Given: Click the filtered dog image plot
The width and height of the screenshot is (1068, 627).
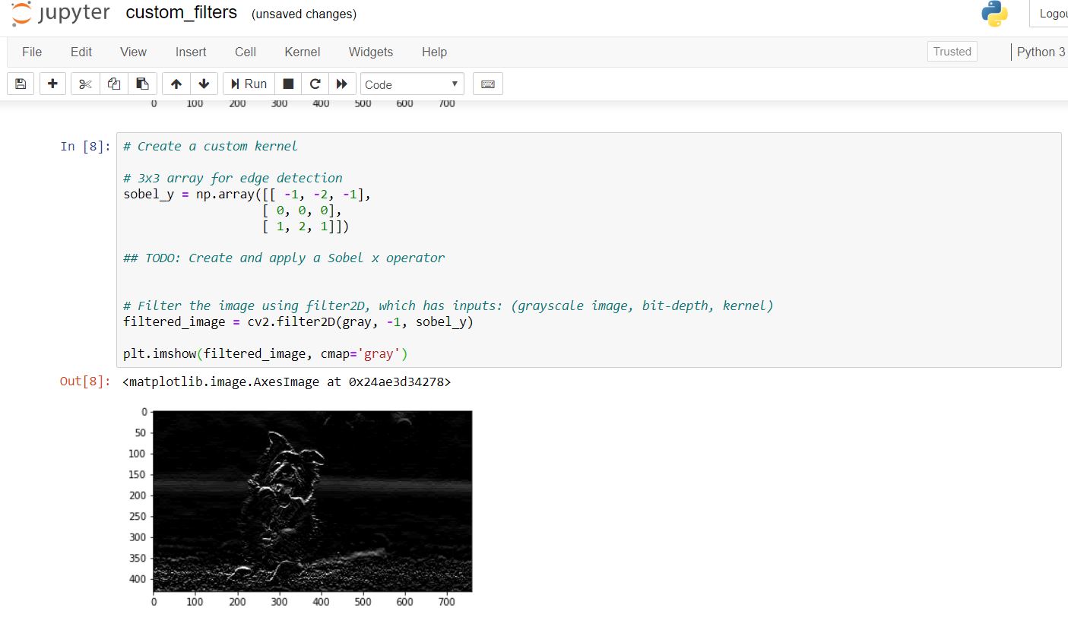Looking at the screenshot, I should (312, 501).
